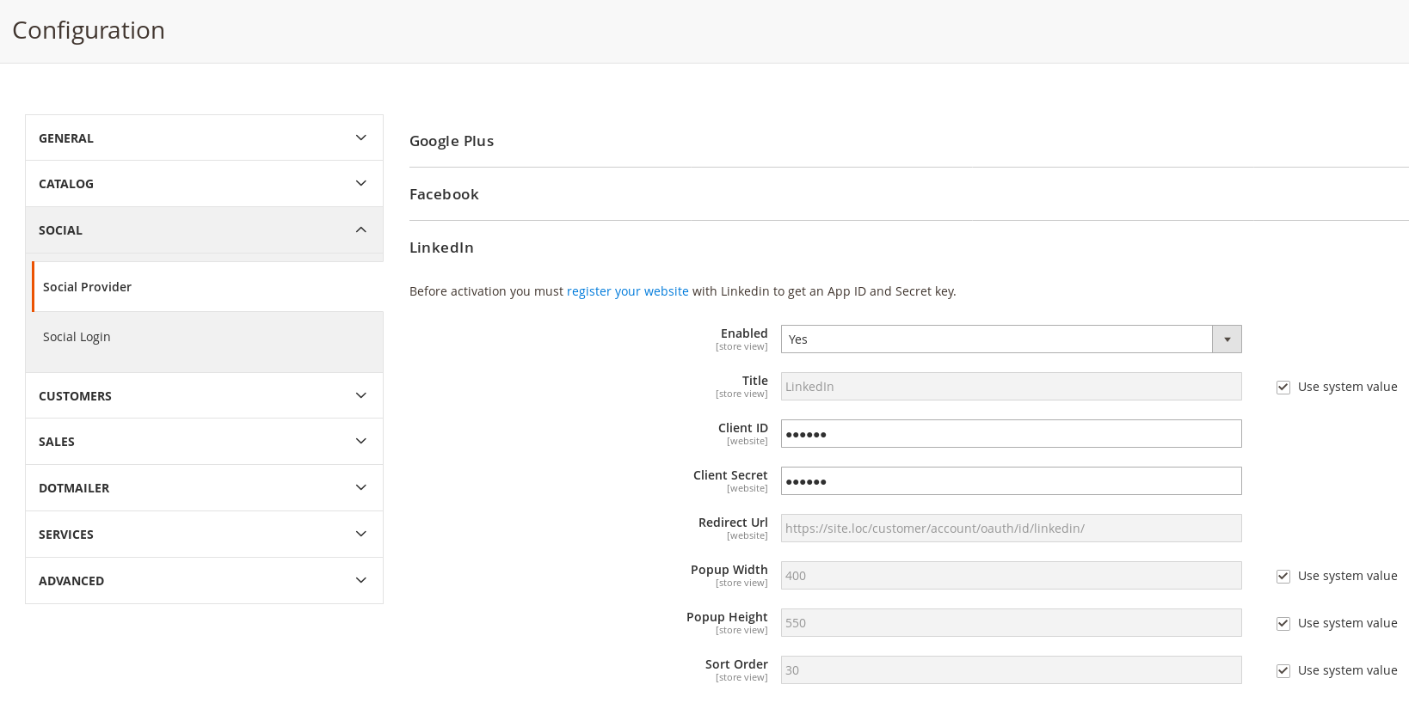Open the Social Login menu item
Image resolution: width=1409 pixels, height=709 pixels.
[x=77, y=337]
